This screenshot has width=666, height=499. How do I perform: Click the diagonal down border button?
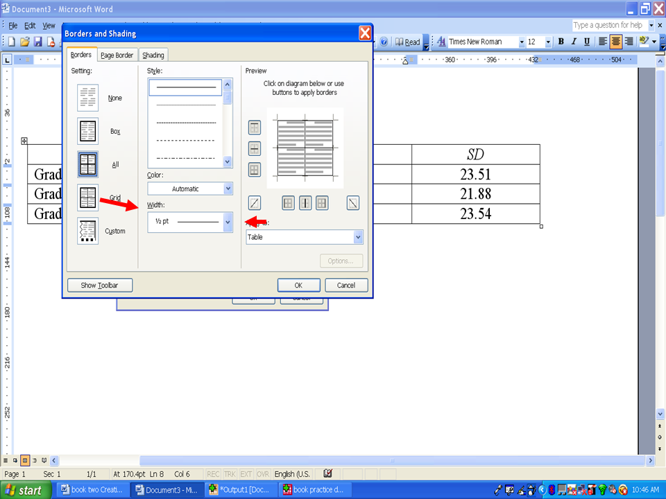(x=352, y=203)
